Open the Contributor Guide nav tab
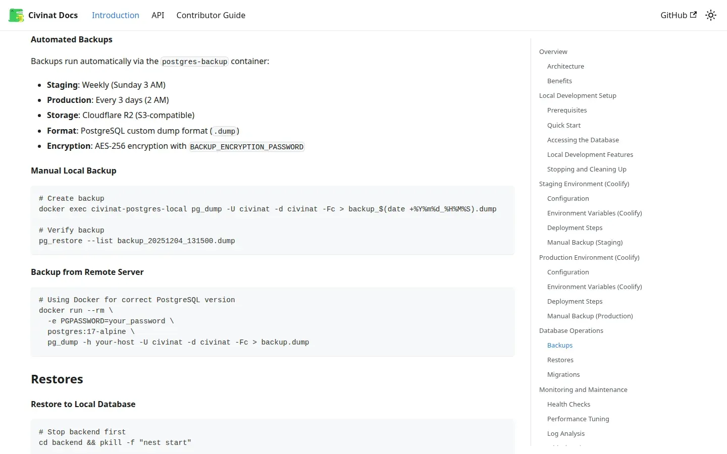 click(x=211, y=15)
